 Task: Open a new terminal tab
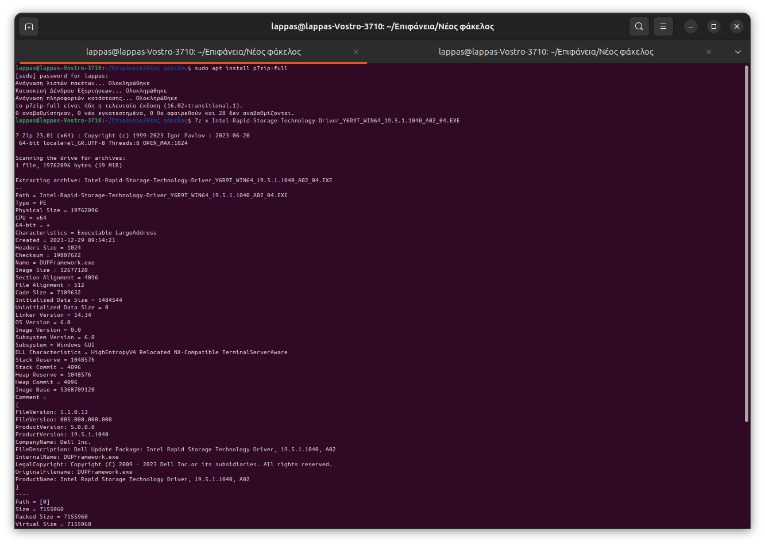29,26
